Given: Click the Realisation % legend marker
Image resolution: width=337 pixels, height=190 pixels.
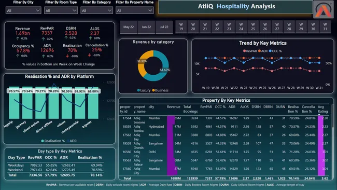Looking at the screenshot, I should click(x=43, y=141).
